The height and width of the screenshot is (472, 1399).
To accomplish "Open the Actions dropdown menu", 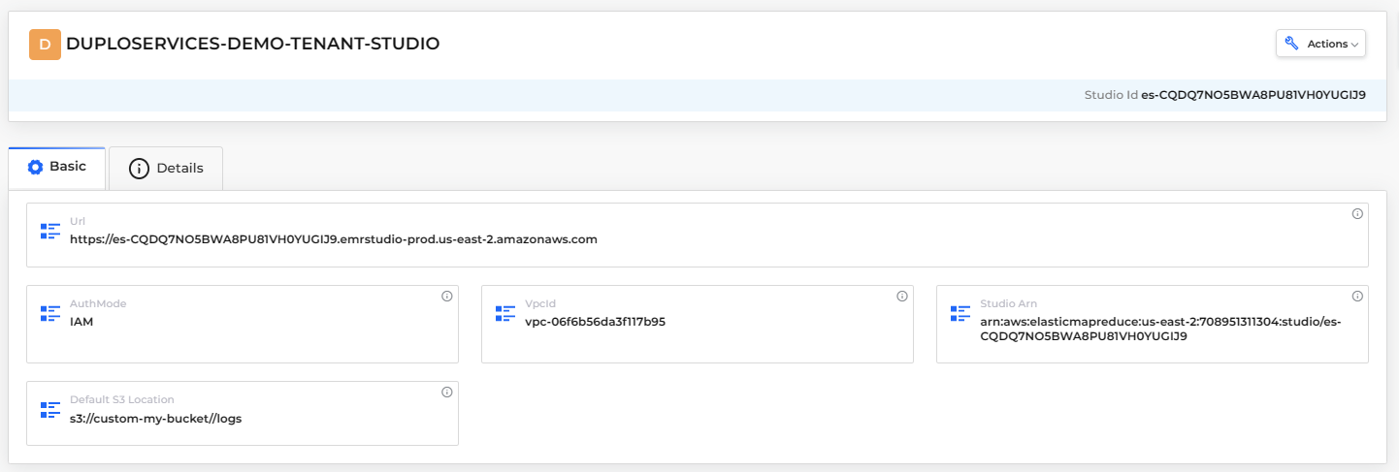I will [1320, 44].
